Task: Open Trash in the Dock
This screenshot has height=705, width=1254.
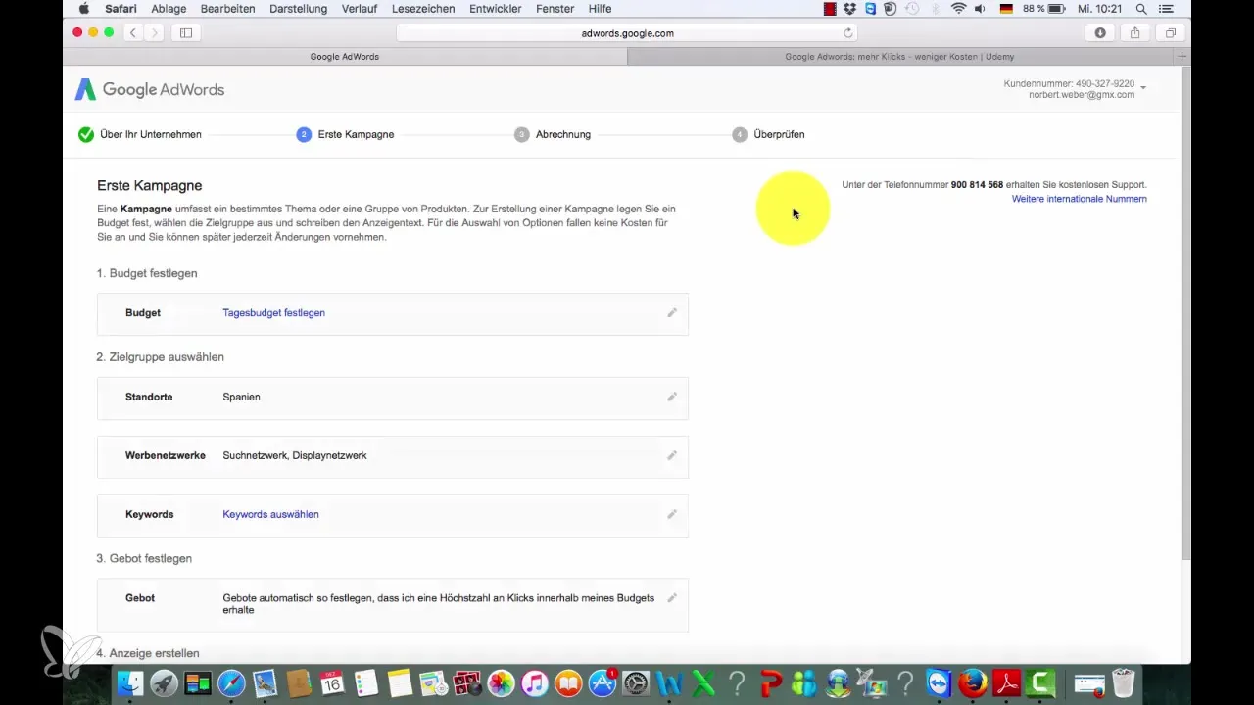Action: (1123, 682)
